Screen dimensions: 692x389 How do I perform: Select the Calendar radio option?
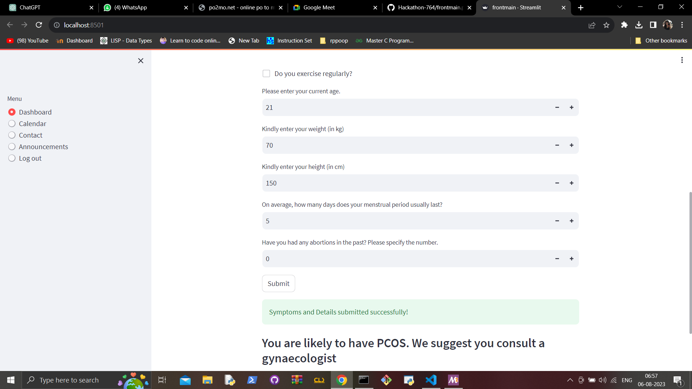click(12, 124)
